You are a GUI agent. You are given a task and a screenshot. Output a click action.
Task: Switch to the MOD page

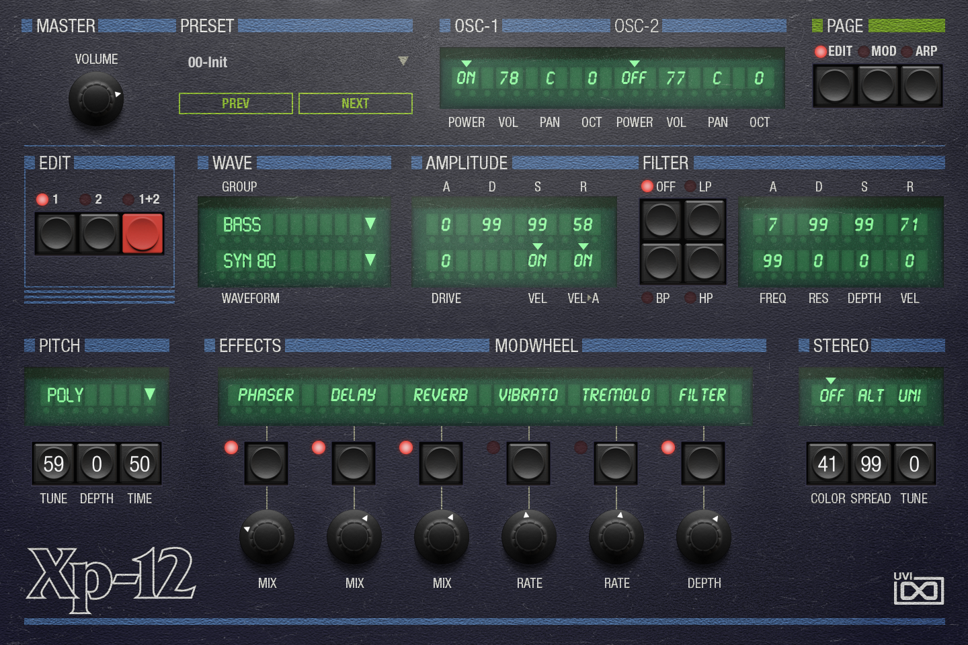pyautogui.click(x=878, y=86)
